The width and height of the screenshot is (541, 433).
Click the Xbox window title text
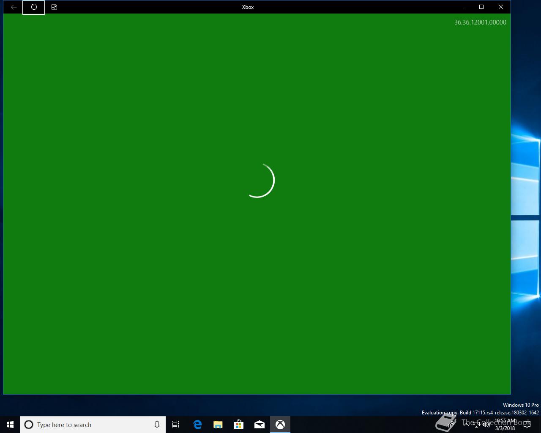(x=248, y=7)
